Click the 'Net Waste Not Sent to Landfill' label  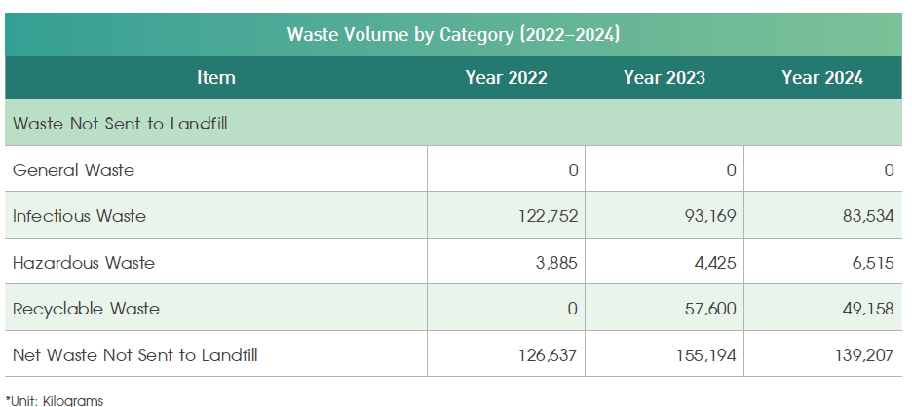[x=134, y=355]
